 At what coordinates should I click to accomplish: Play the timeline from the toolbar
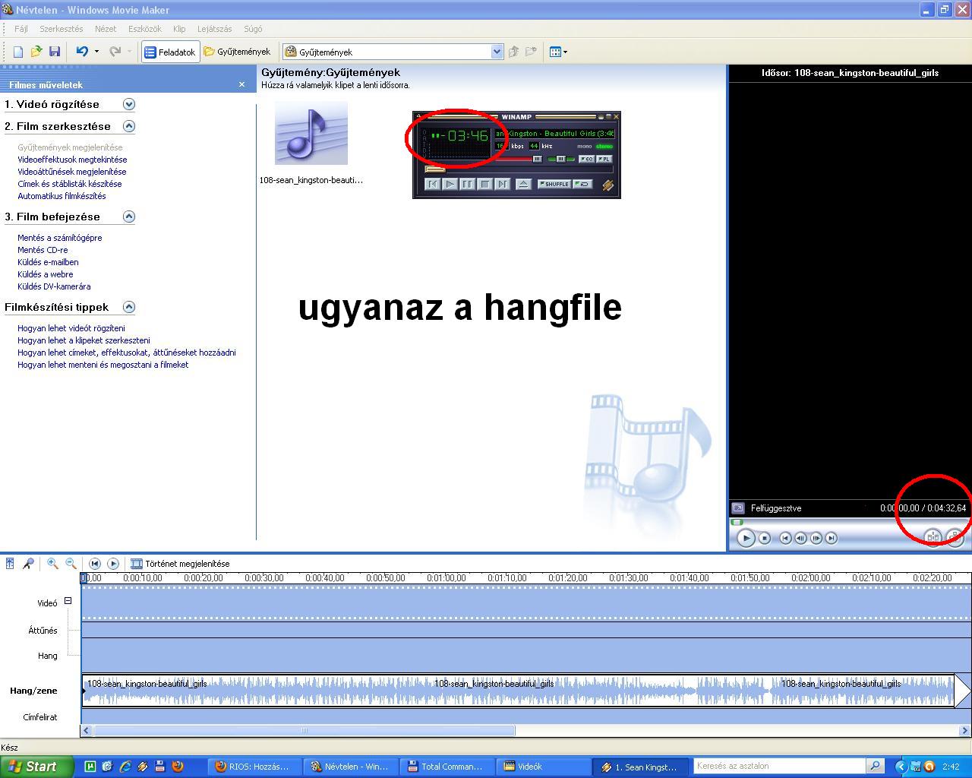(113, 564)
